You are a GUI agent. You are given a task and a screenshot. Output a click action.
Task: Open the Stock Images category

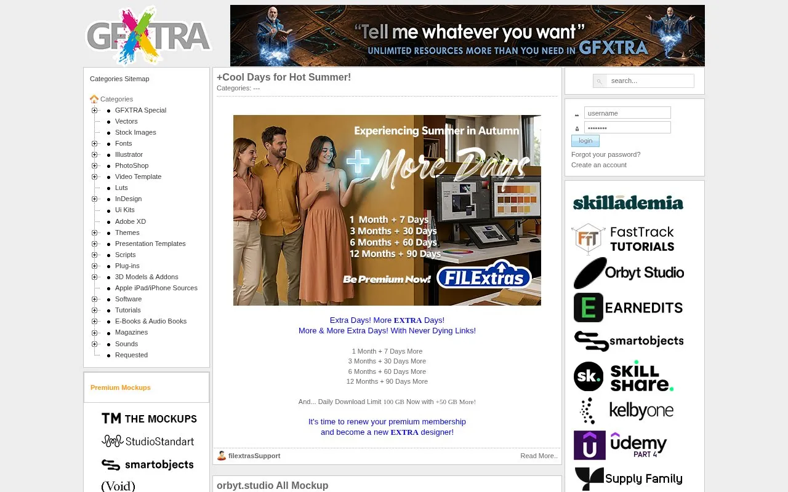click(x=135, y=132)
